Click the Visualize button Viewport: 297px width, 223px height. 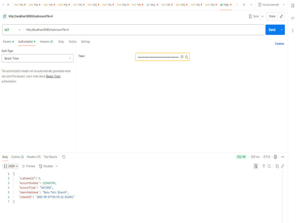pos(46,166)
